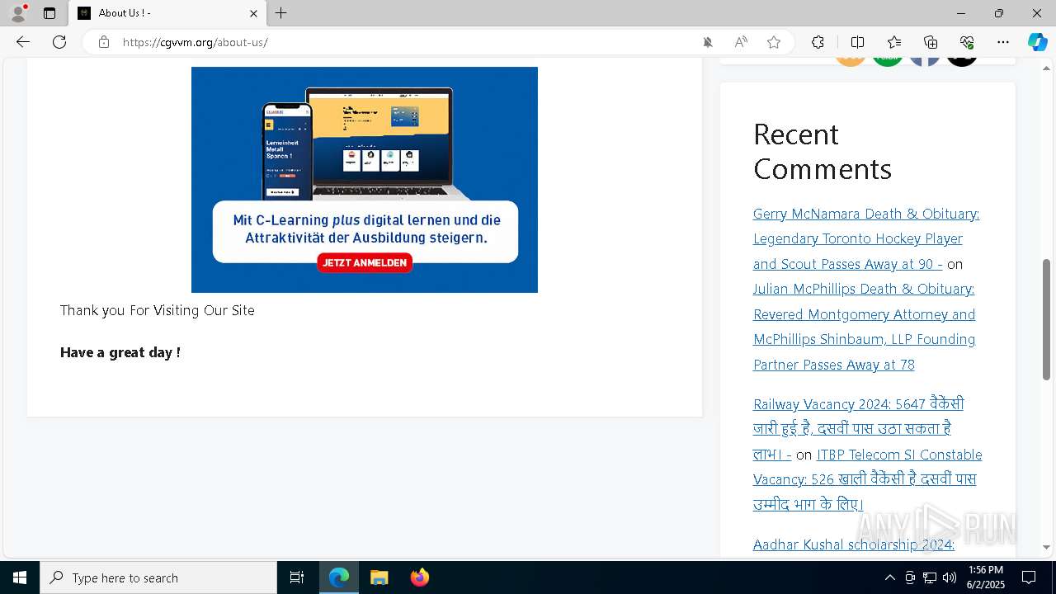Open a new tab with the plus icon
This screenshot has height=594, width=1056.
[281, 13]
